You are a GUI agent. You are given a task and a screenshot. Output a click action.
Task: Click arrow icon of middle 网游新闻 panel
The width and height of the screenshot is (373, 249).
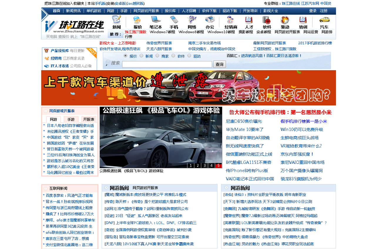(x=106, y=188)
